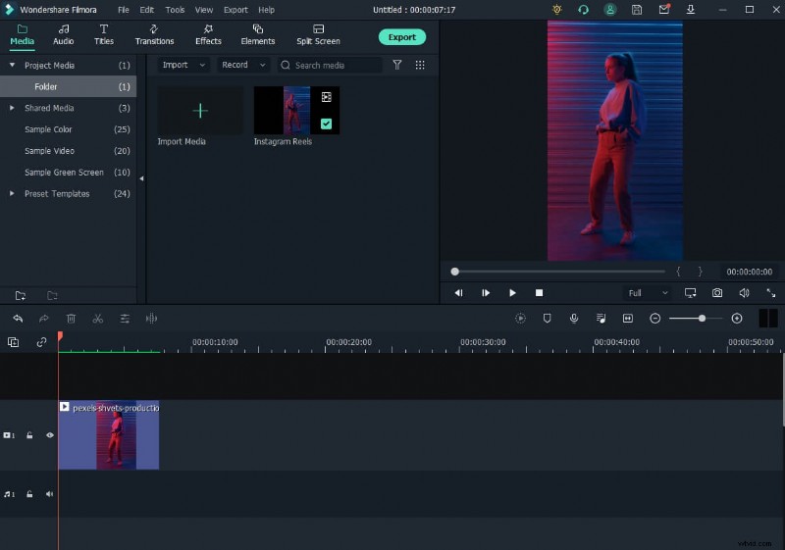
Task: Add a new folder in the media panel
Action: (x=21, y=295)
